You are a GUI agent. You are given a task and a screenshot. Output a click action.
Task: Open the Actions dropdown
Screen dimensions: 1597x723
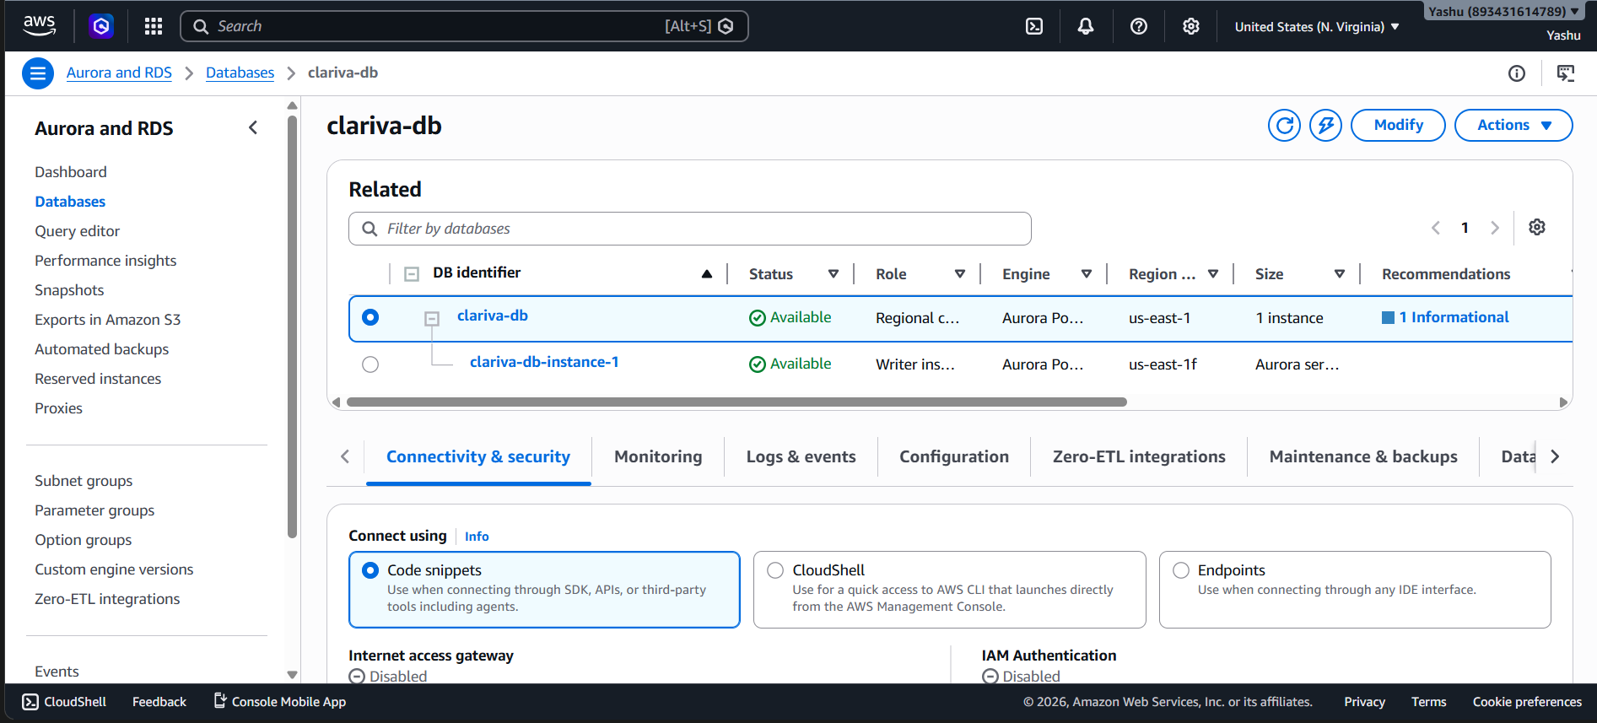click(1513, 126)
